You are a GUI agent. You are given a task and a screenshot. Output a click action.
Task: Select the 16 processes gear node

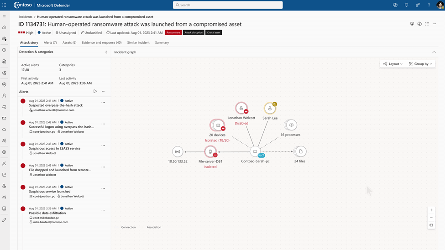pos(291,125)
